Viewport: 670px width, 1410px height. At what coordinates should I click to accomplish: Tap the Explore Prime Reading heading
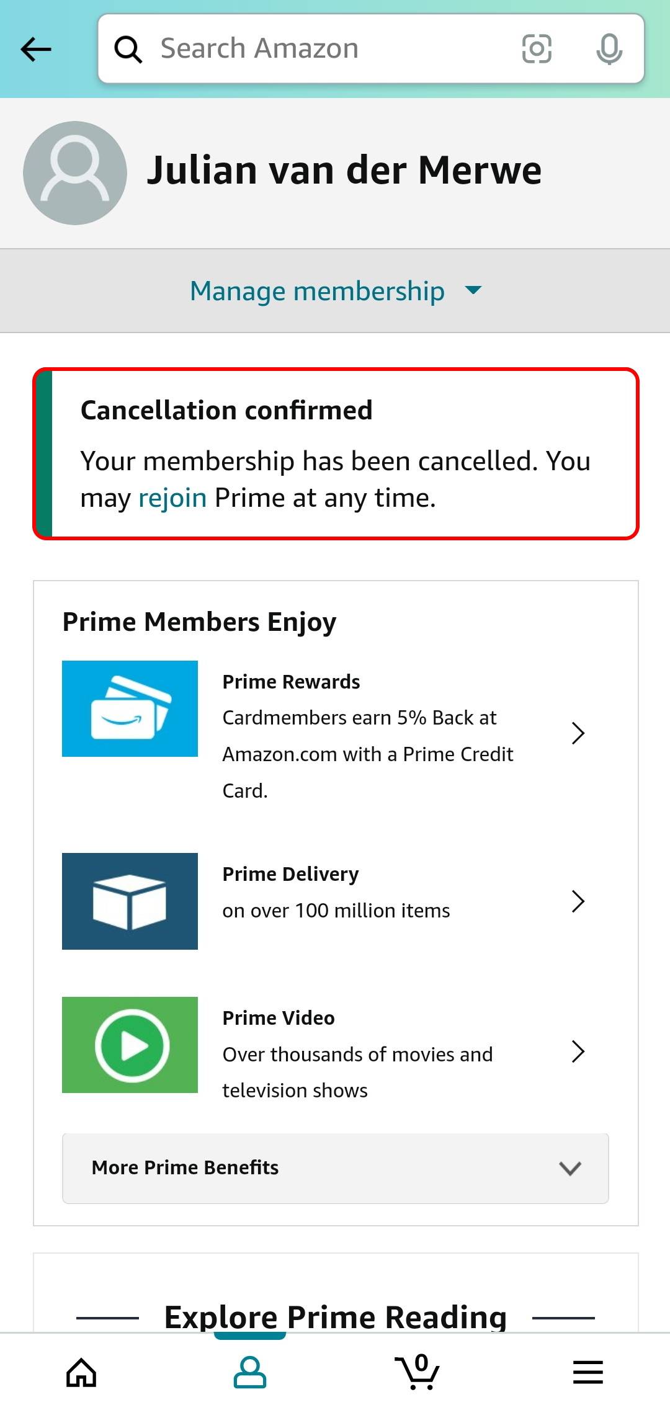(335, 1317)
